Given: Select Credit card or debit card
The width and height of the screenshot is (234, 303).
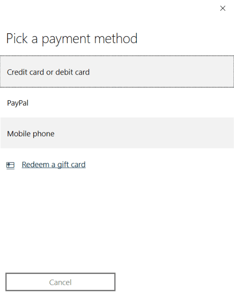Looking at the screenshot, I should coord(117,72).
